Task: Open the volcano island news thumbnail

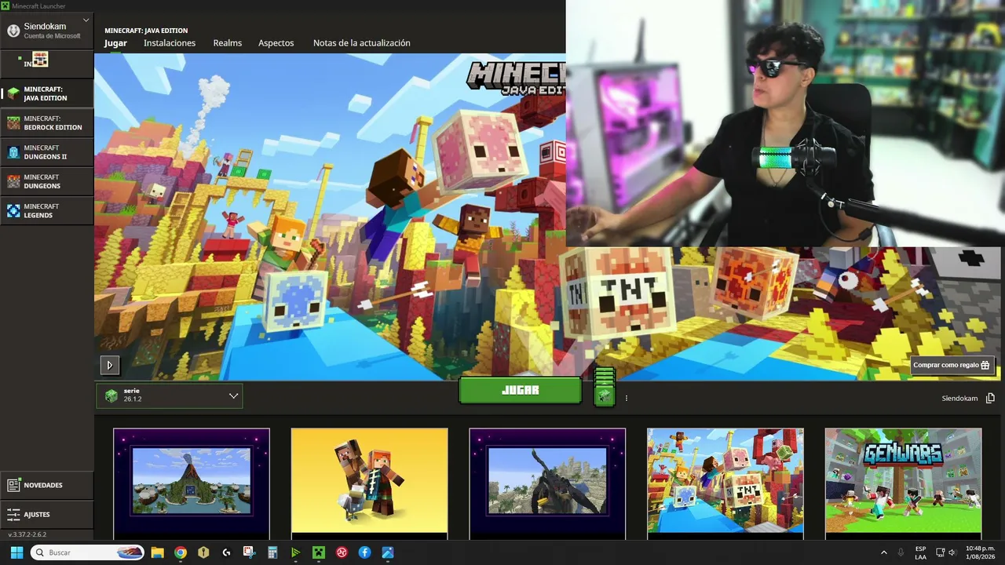Action: click(192, 483)
